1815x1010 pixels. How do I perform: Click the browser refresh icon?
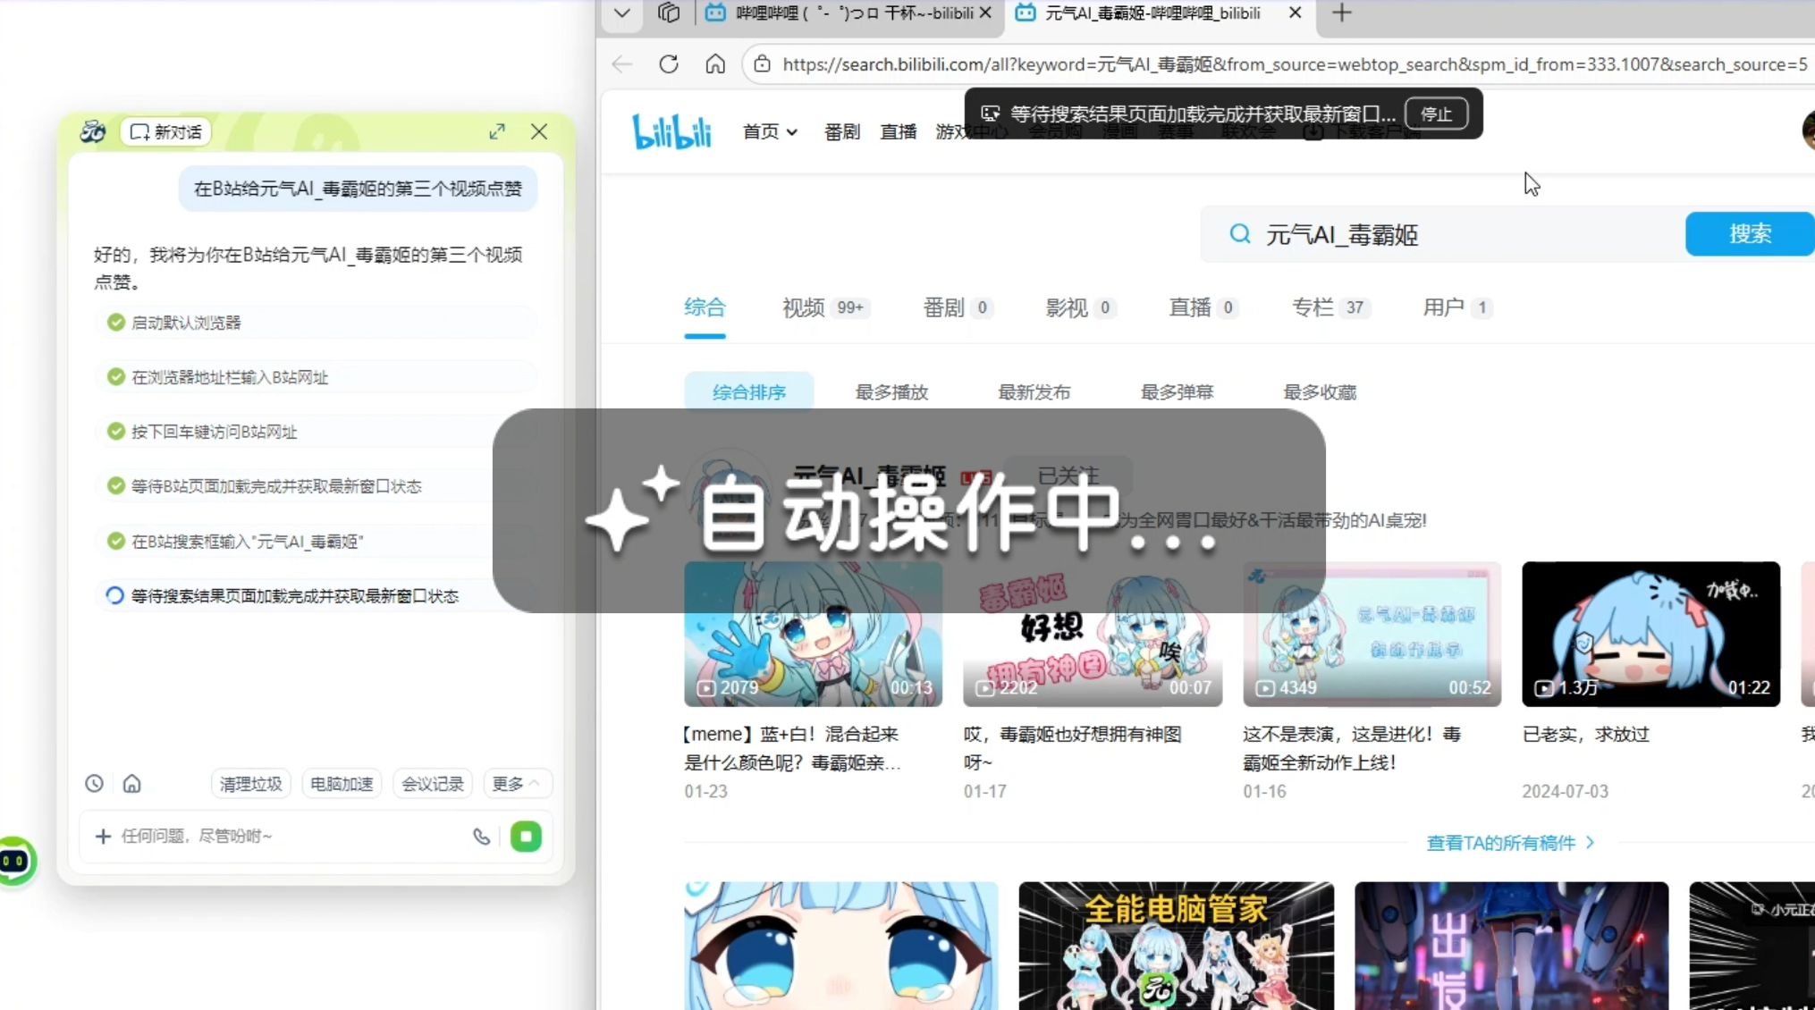coord(668,64)
